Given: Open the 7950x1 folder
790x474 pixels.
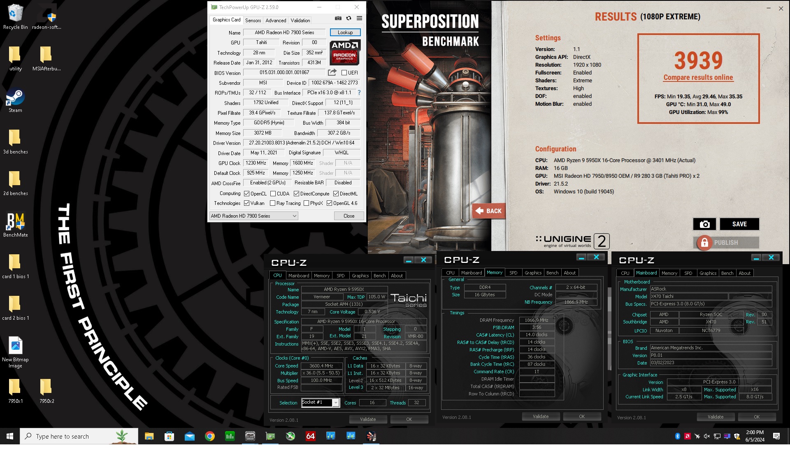Looking at the screenshot, I should point(15,390).
